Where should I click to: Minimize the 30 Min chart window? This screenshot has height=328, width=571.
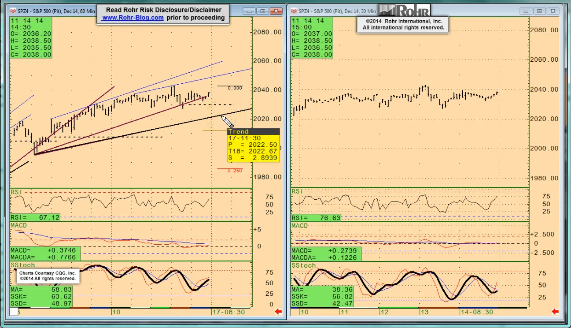pos(526,11)
